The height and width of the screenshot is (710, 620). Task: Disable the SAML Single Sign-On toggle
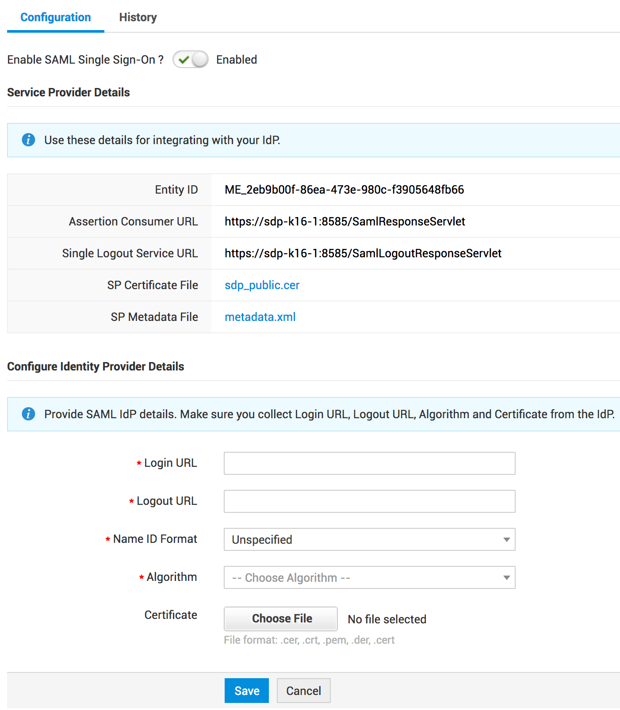(191, 59)
